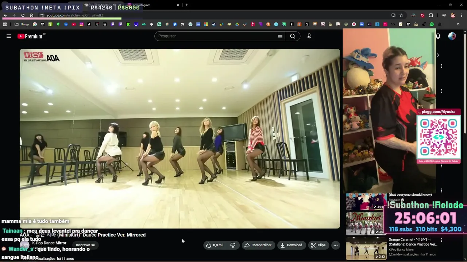
Task: Reload the page
Action: (x=23, y=15)
